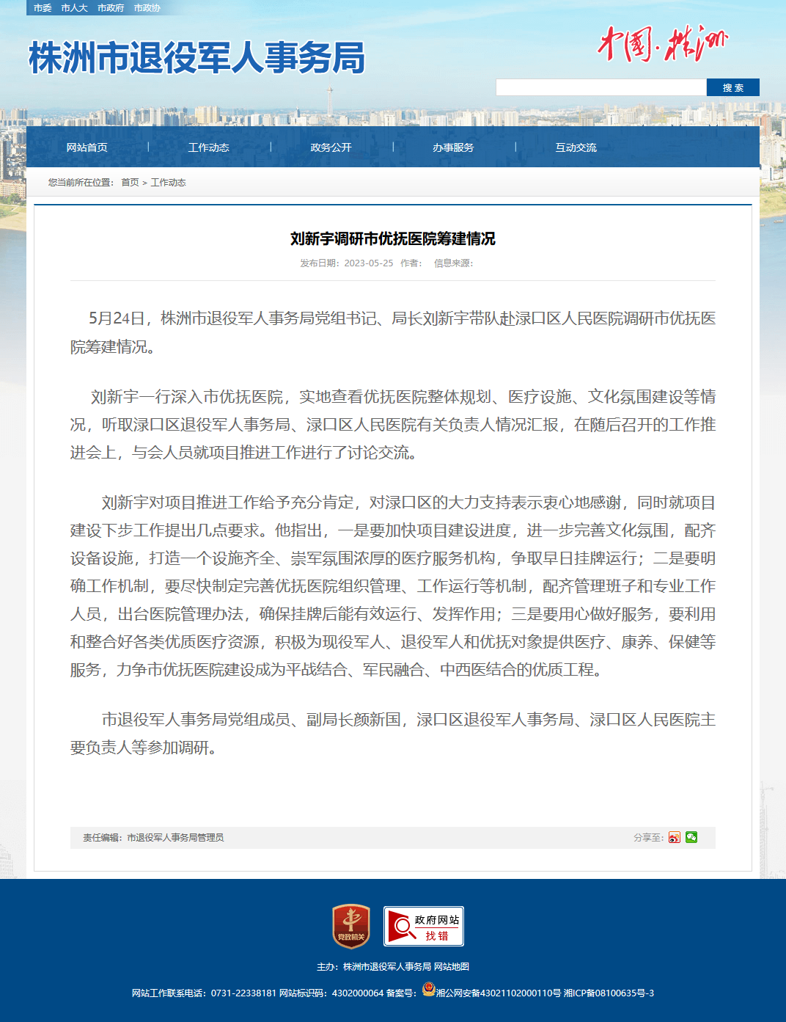Image resolution: width=786 pixels, height=1022 pixels.
Task: Go to 办事服务 navigation item
Action: [453, 147]
